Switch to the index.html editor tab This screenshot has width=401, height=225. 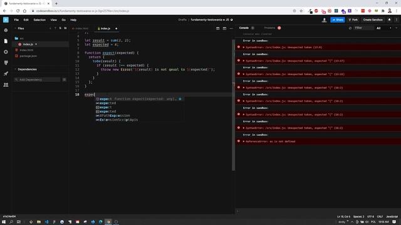pyautogui.click(x=81, y=29)
